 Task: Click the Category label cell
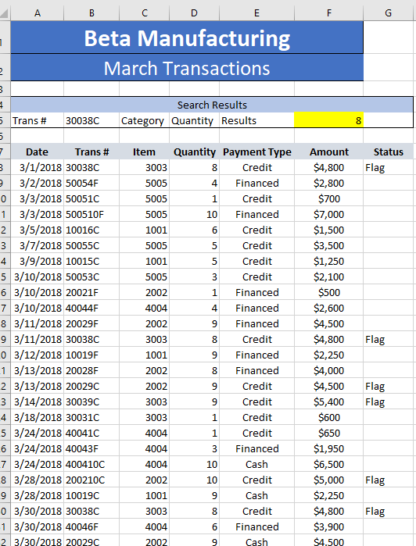click(x=145, y=120)
